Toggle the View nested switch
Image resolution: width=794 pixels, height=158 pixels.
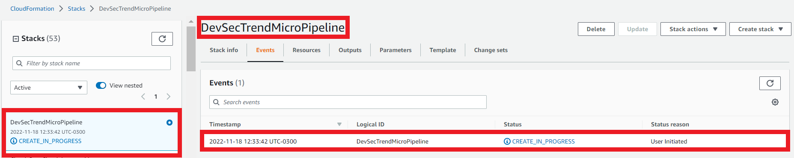(101, 85)
